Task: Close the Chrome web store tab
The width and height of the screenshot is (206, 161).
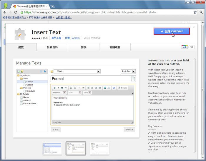Action: tap(47, 6)
